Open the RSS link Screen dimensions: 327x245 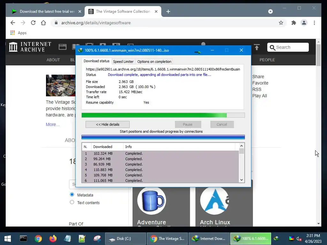(x=257, y=89)
